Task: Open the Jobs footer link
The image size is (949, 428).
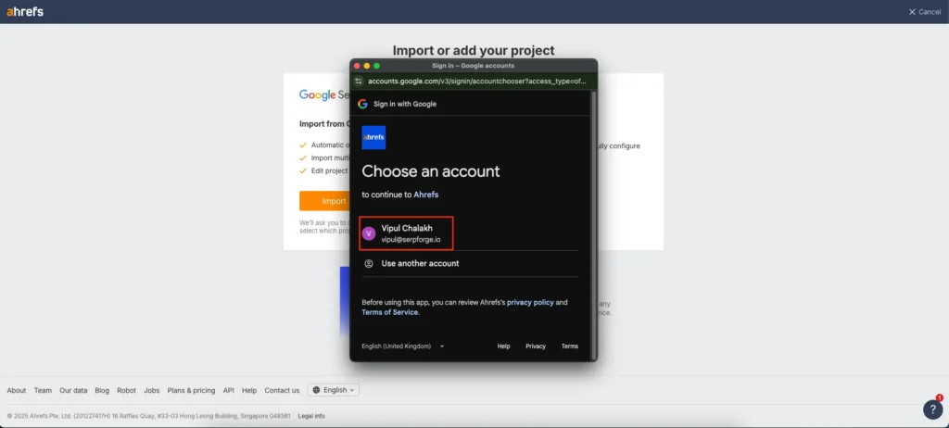Action: click(152, 390)
